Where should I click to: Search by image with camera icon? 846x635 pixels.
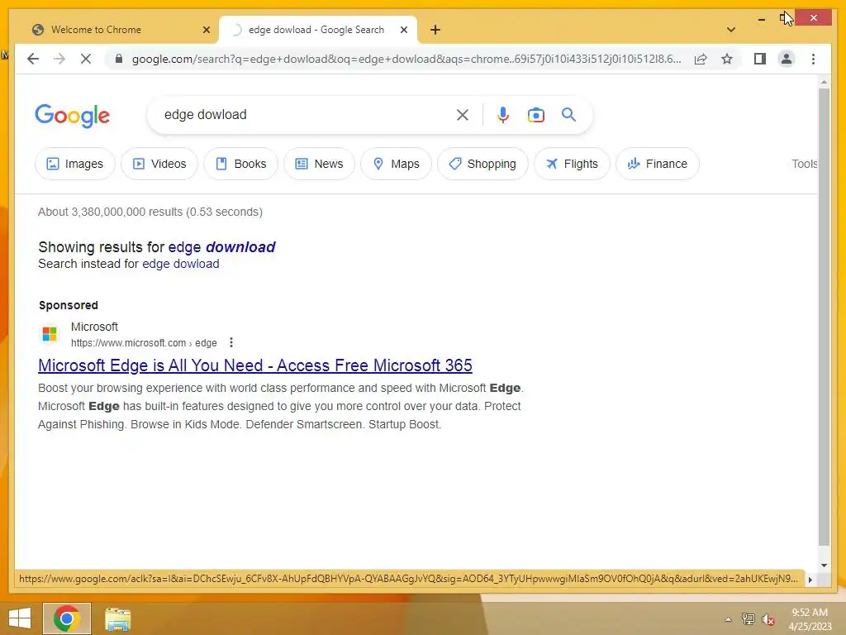click(535, 114)
